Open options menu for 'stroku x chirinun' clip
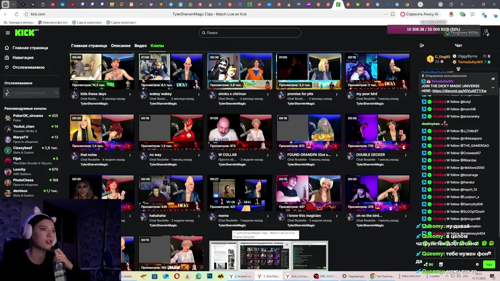This screenshot has height=281, width=500. point(268,94)
